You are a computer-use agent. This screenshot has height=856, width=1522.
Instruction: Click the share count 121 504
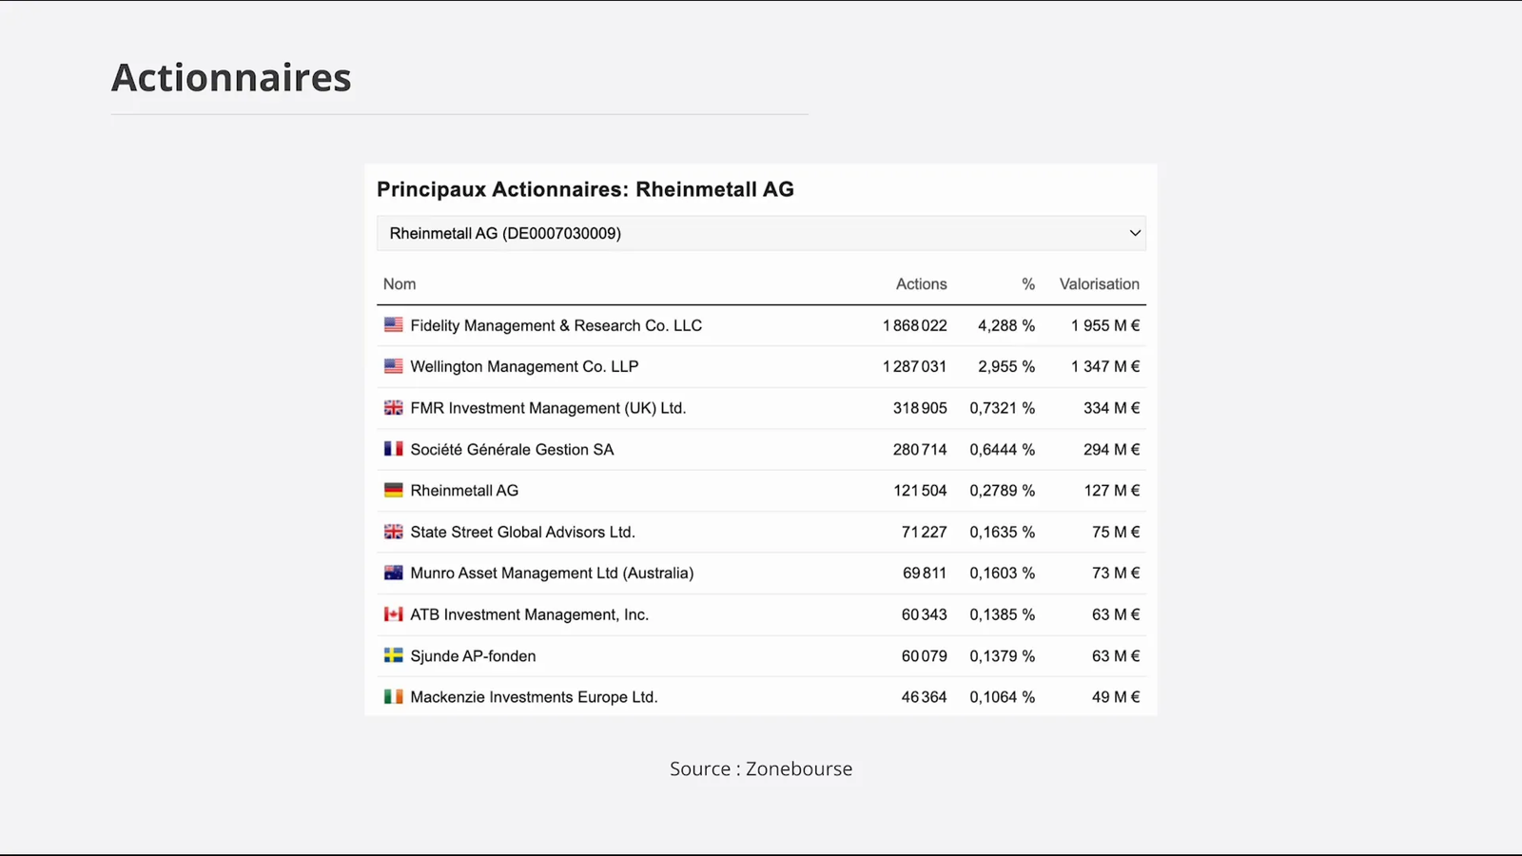point(920,491)
